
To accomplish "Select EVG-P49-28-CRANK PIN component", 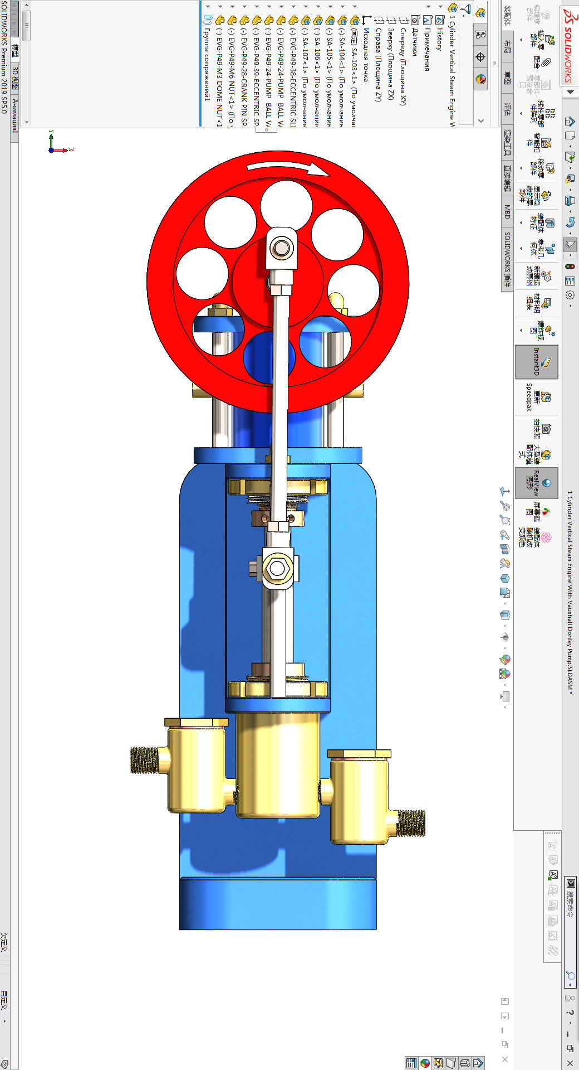I will [x=243, y=70].
